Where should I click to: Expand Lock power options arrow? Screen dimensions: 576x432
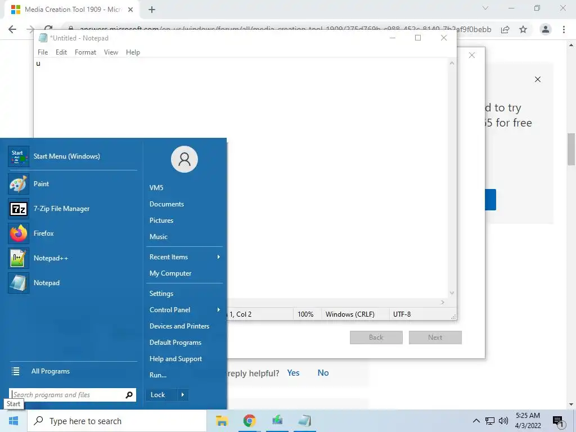point(183,395)
